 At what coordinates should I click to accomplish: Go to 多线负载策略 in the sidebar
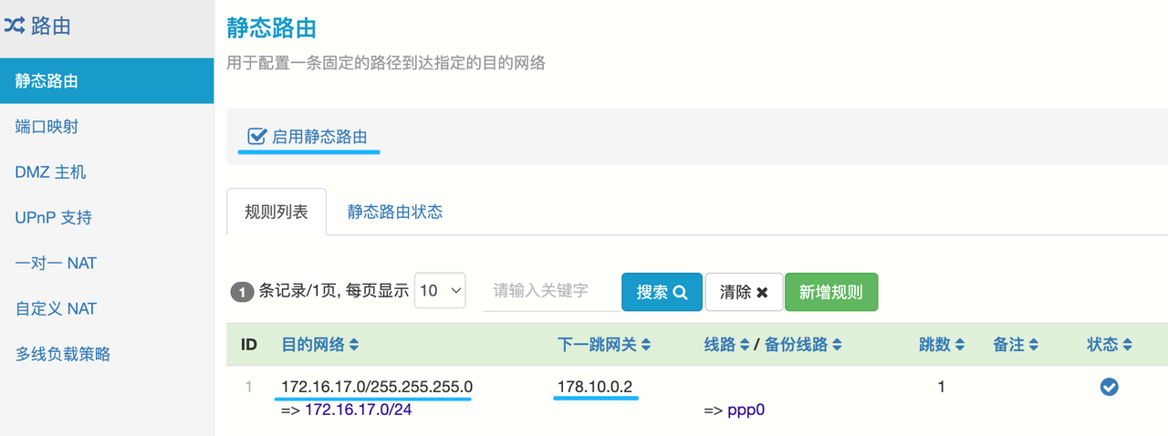[63, 354]
